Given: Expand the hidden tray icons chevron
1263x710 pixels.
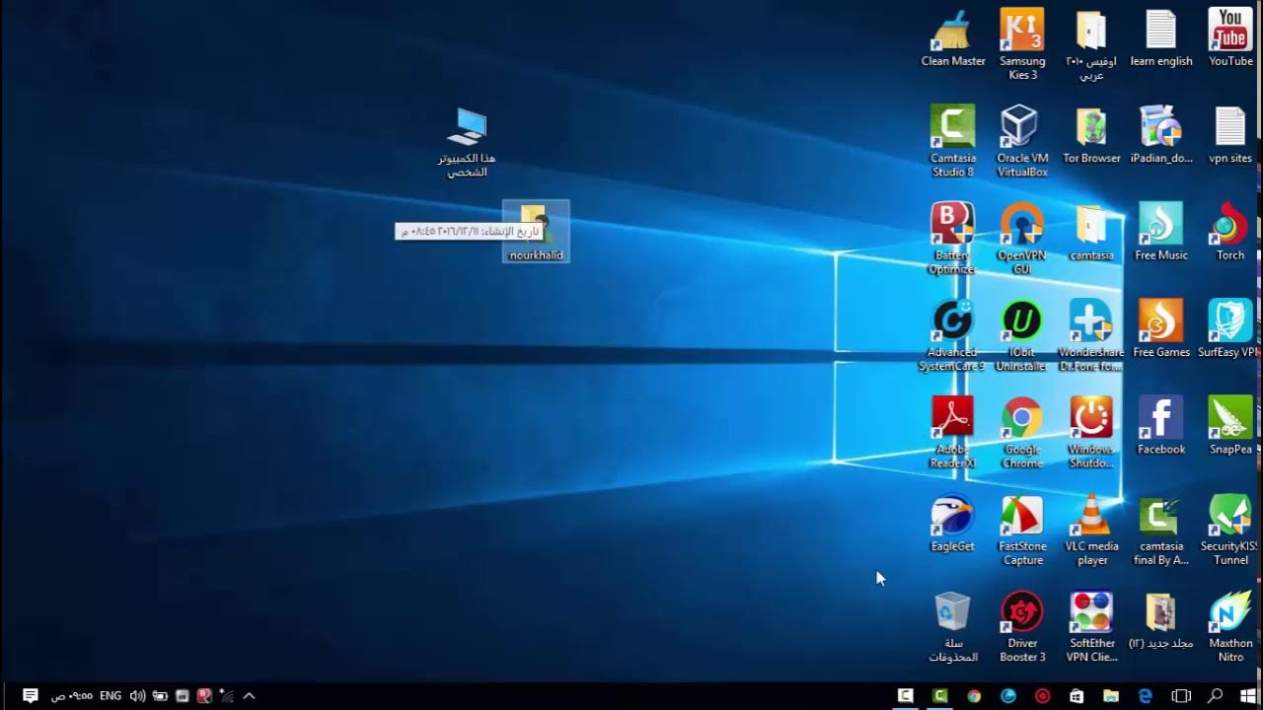Looking at the screenshot, I should [x=249, y=696].
